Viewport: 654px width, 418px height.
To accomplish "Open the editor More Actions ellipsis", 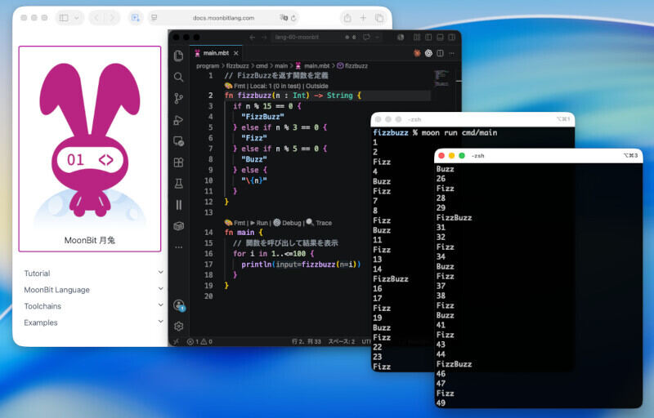I will click(452, 53).
